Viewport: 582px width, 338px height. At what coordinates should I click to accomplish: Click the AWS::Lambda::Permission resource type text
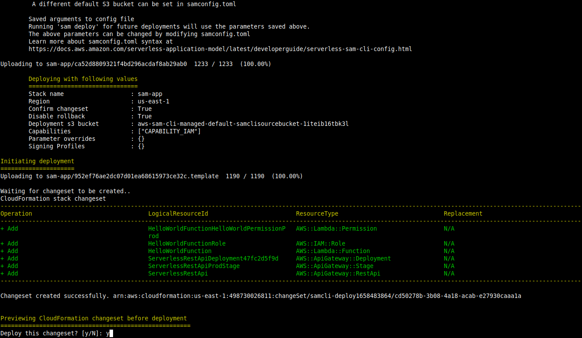click(x=336, y=228)
